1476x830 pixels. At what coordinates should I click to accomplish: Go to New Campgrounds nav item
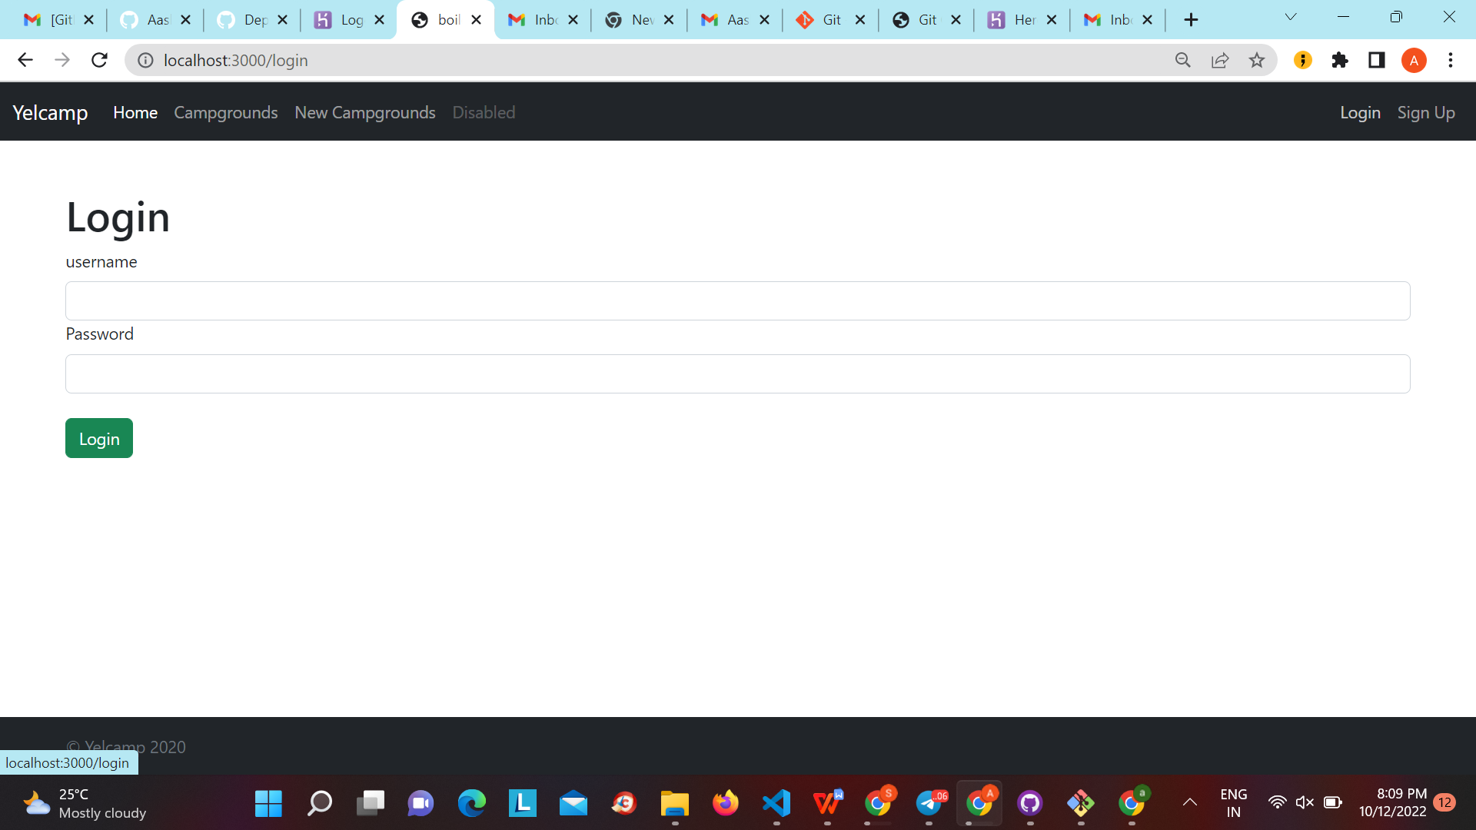[x=364, y=112]
